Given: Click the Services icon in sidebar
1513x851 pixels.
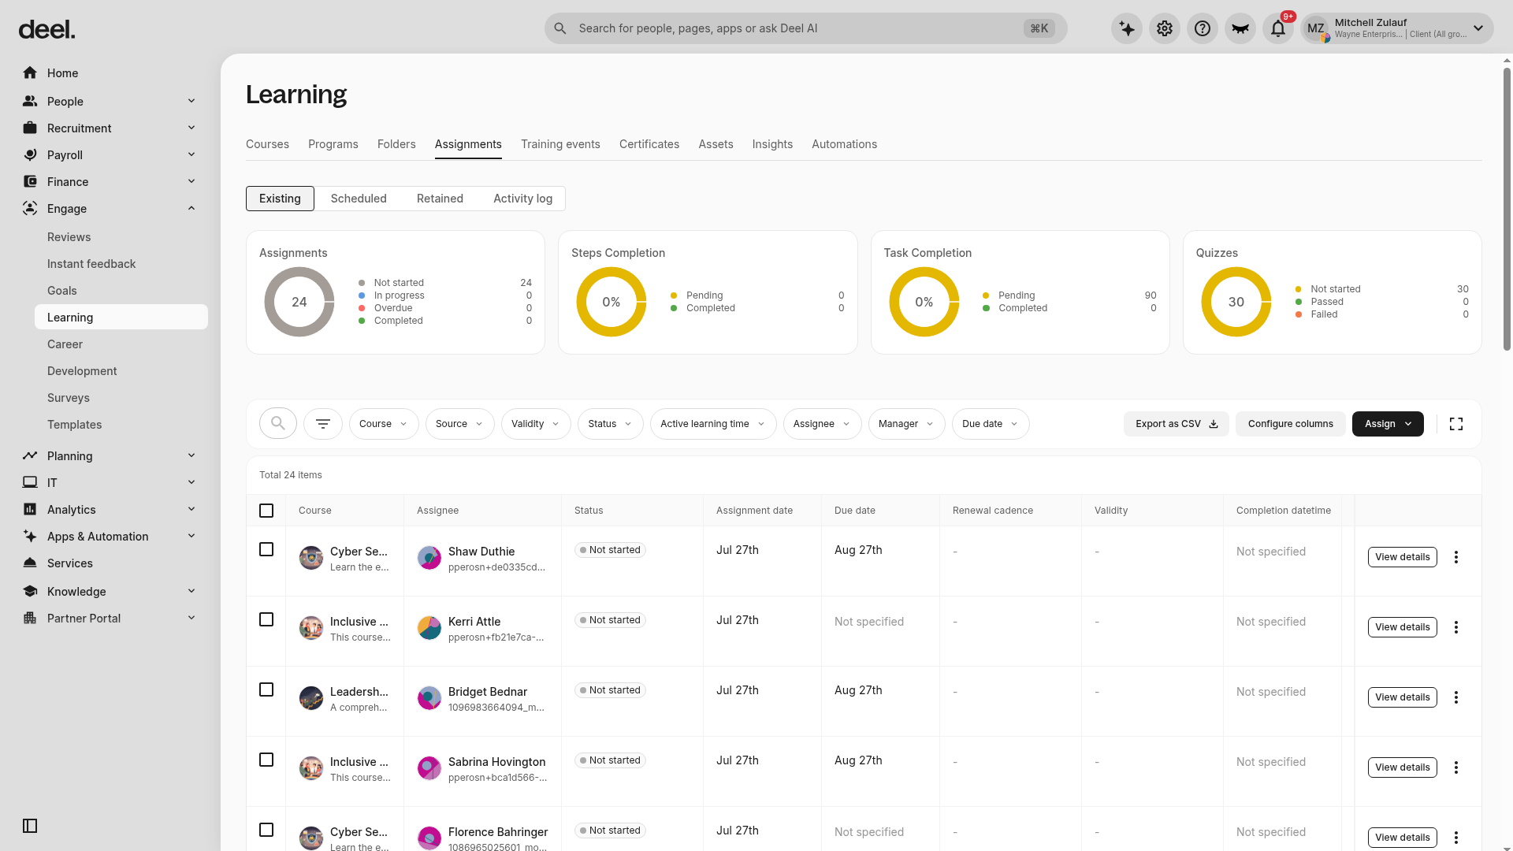Looking at the screenshot, I should click(30, 563).
